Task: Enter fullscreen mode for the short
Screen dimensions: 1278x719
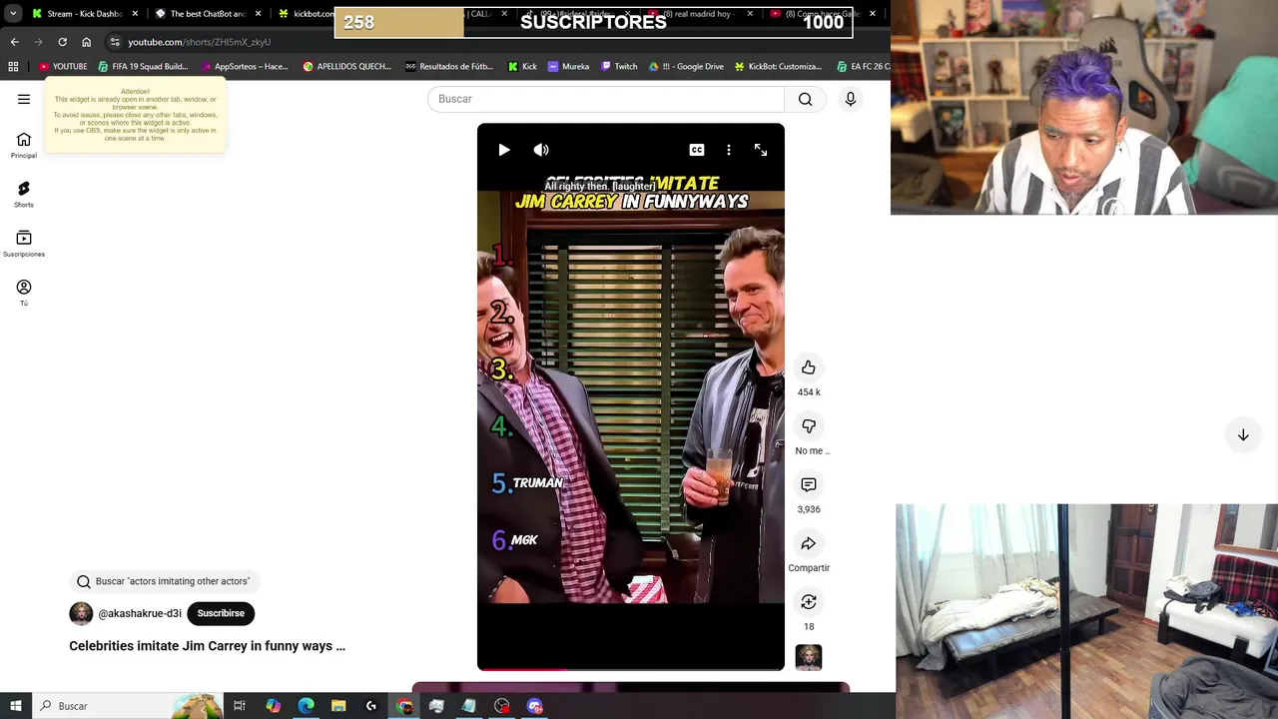Action: tap(761, 150)
